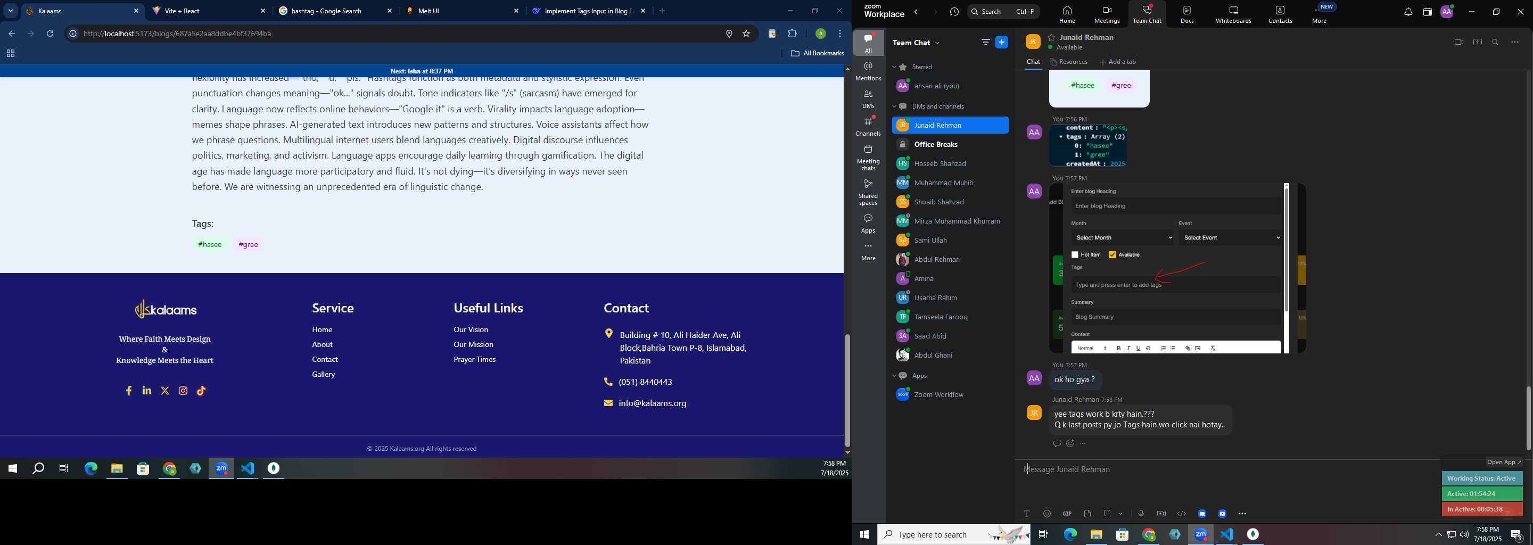This screenshot has height=545, width=1533.
Task: Switch to Melt UI Chrome tab
Action: pyautogui.click(x=463, y=11)
